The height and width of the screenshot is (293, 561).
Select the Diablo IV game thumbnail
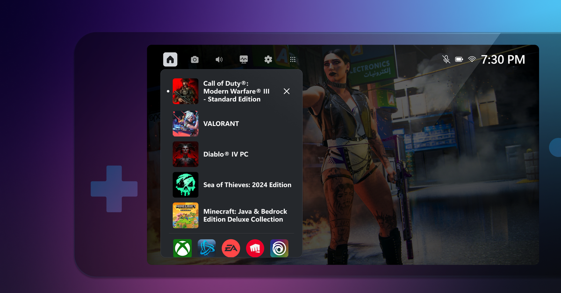(x=186, y=154)
